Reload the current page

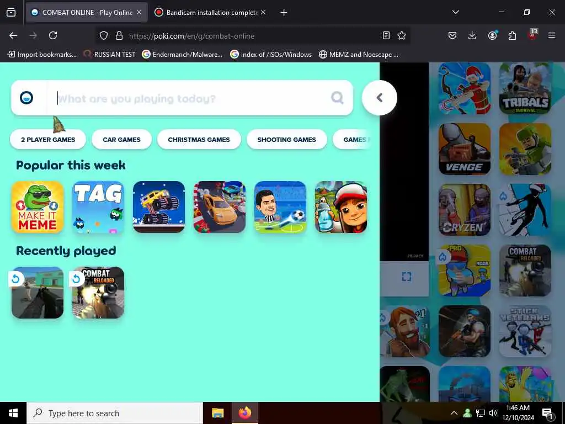53,35
